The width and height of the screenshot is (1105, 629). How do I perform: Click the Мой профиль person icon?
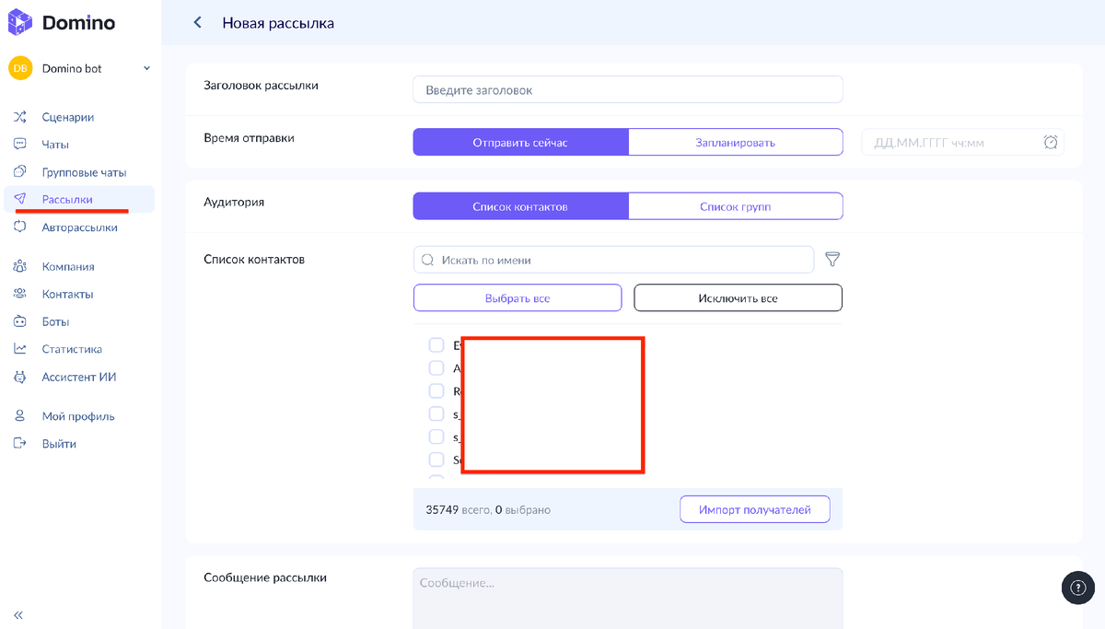click(x=20, y=416)
